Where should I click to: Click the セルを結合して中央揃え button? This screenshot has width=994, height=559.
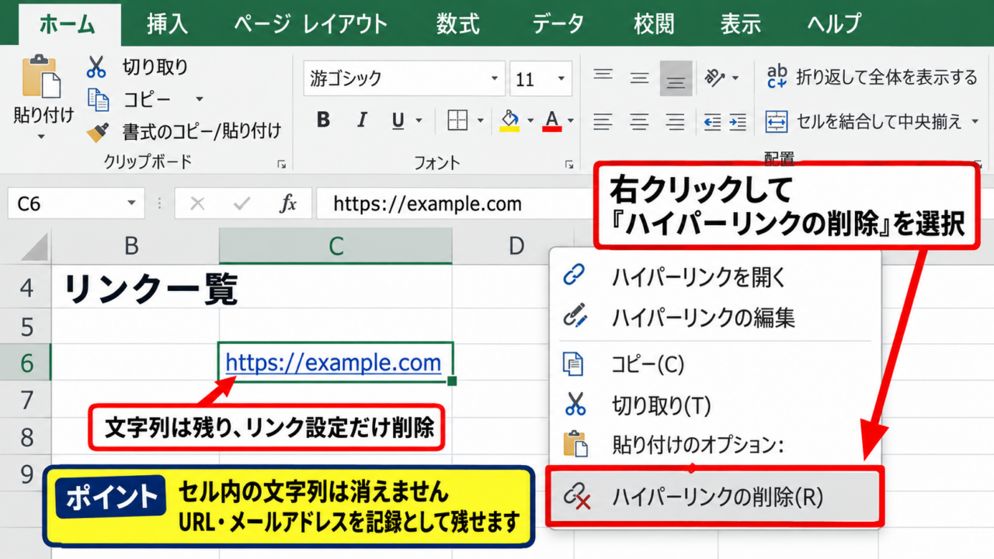coord(864,122)
